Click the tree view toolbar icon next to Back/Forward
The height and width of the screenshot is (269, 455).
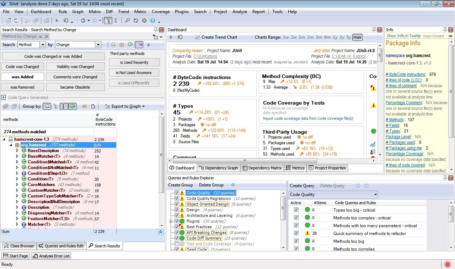click(x=108, y=21)
